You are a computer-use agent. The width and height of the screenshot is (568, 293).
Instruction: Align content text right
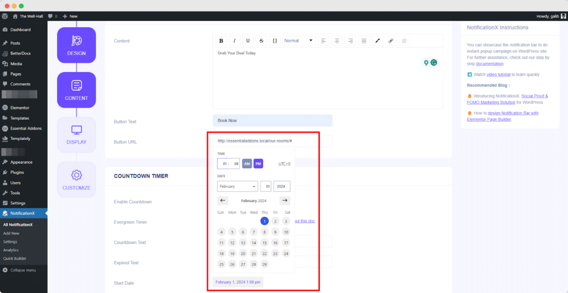pos(351,41)
